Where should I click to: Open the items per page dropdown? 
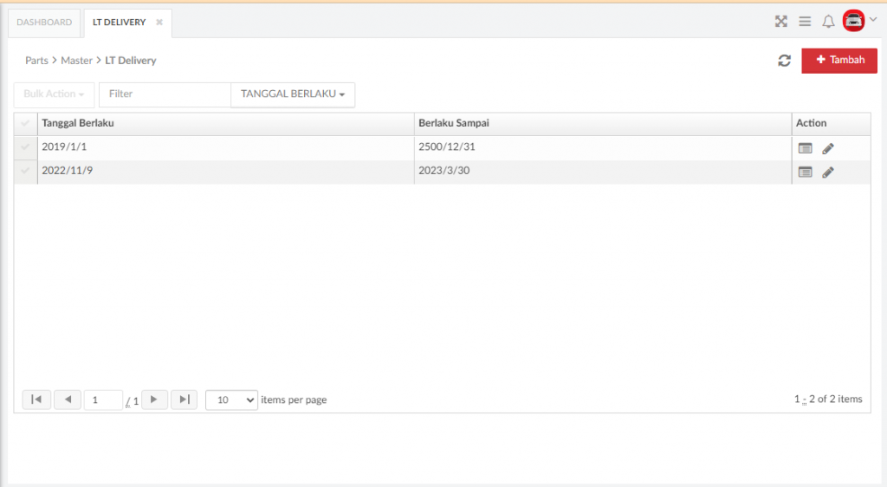(x=231, y=399)
